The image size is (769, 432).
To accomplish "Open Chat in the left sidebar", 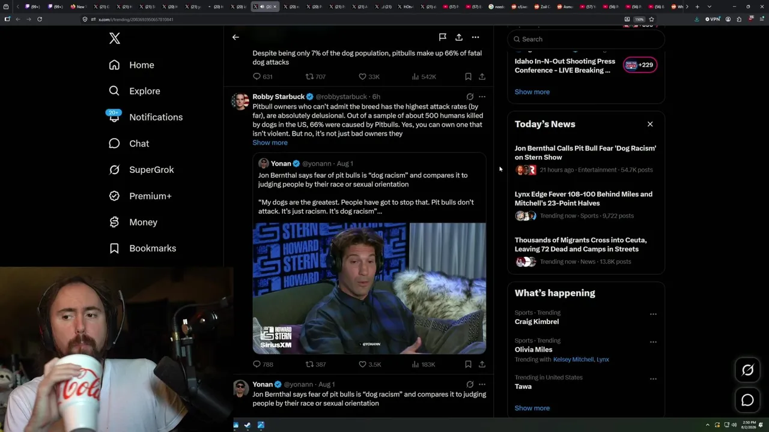I will (x=129, y=143).
